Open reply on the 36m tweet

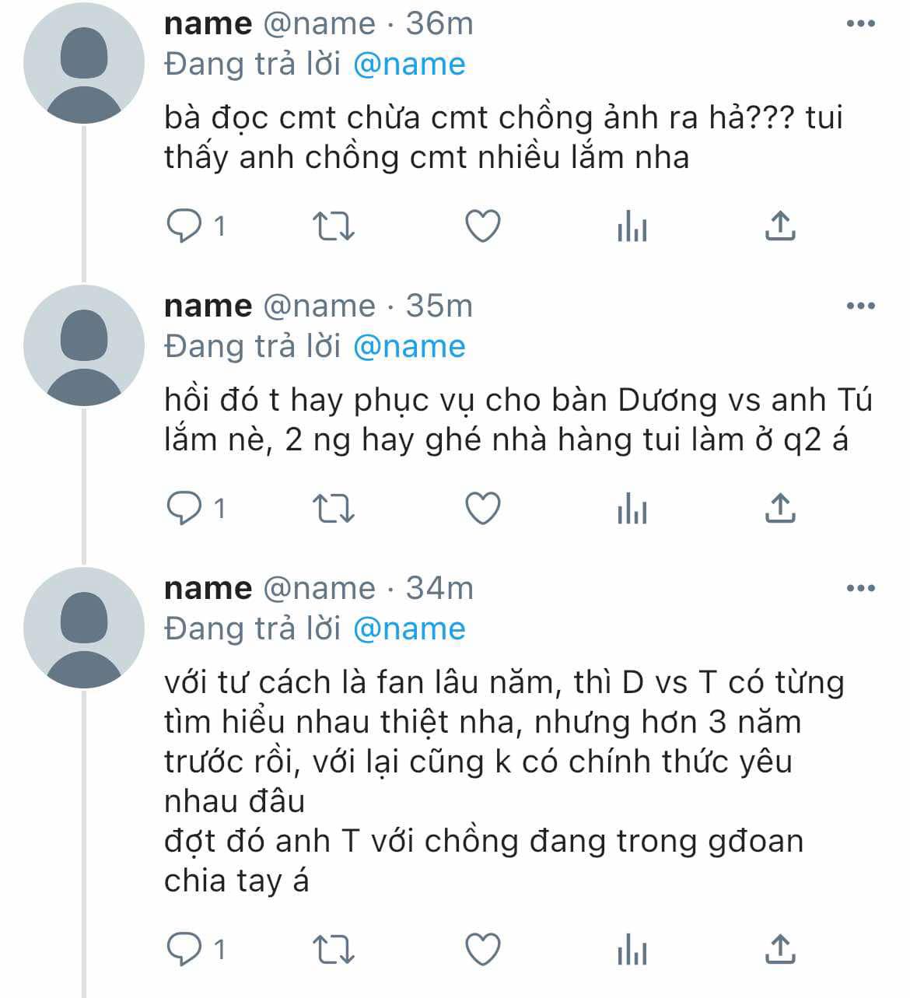pos(185,226)
